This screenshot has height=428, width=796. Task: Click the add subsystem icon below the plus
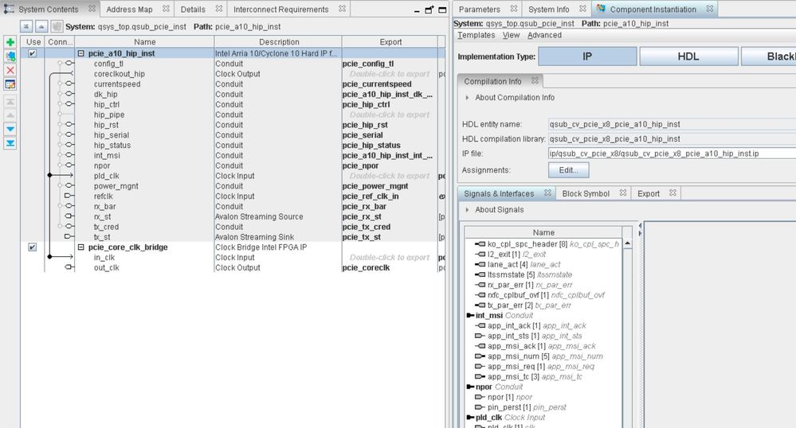coord(10,56)
